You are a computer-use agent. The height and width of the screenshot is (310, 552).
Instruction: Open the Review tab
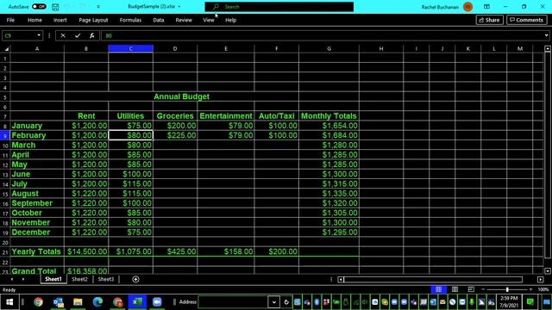tap(184, 20)
